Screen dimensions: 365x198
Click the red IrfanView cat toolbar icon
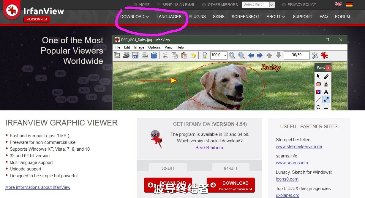pos(324,55)
